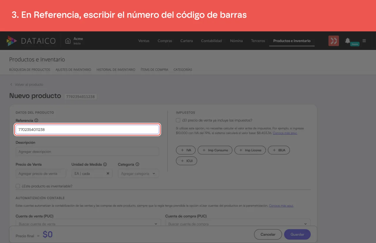The height and width of the screenshot is (243, 376).
Task: Open the Cartera menu
Action: pos(187,41)
